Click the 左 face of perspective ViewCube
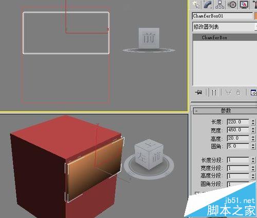Image resolution: width=257 pixels, height=218 pixels. (x=142, y=157)
